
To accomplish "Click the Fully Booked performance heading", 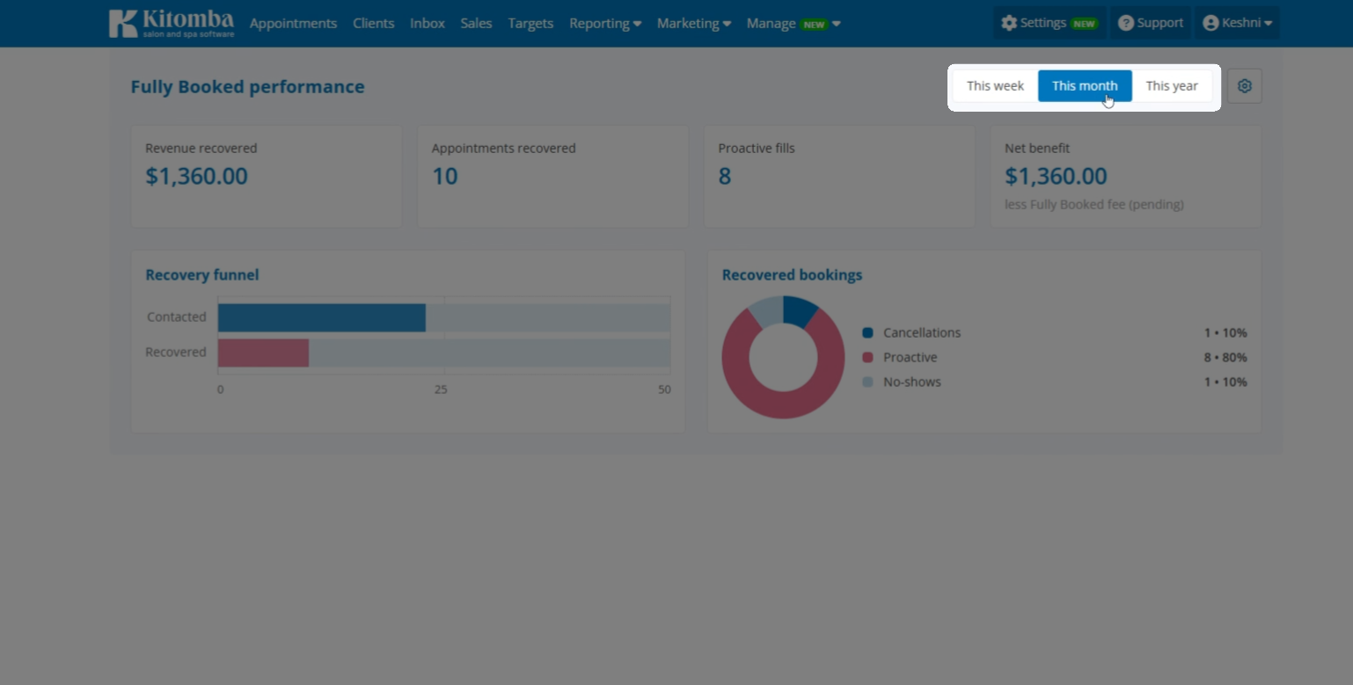I will point(247,87).
